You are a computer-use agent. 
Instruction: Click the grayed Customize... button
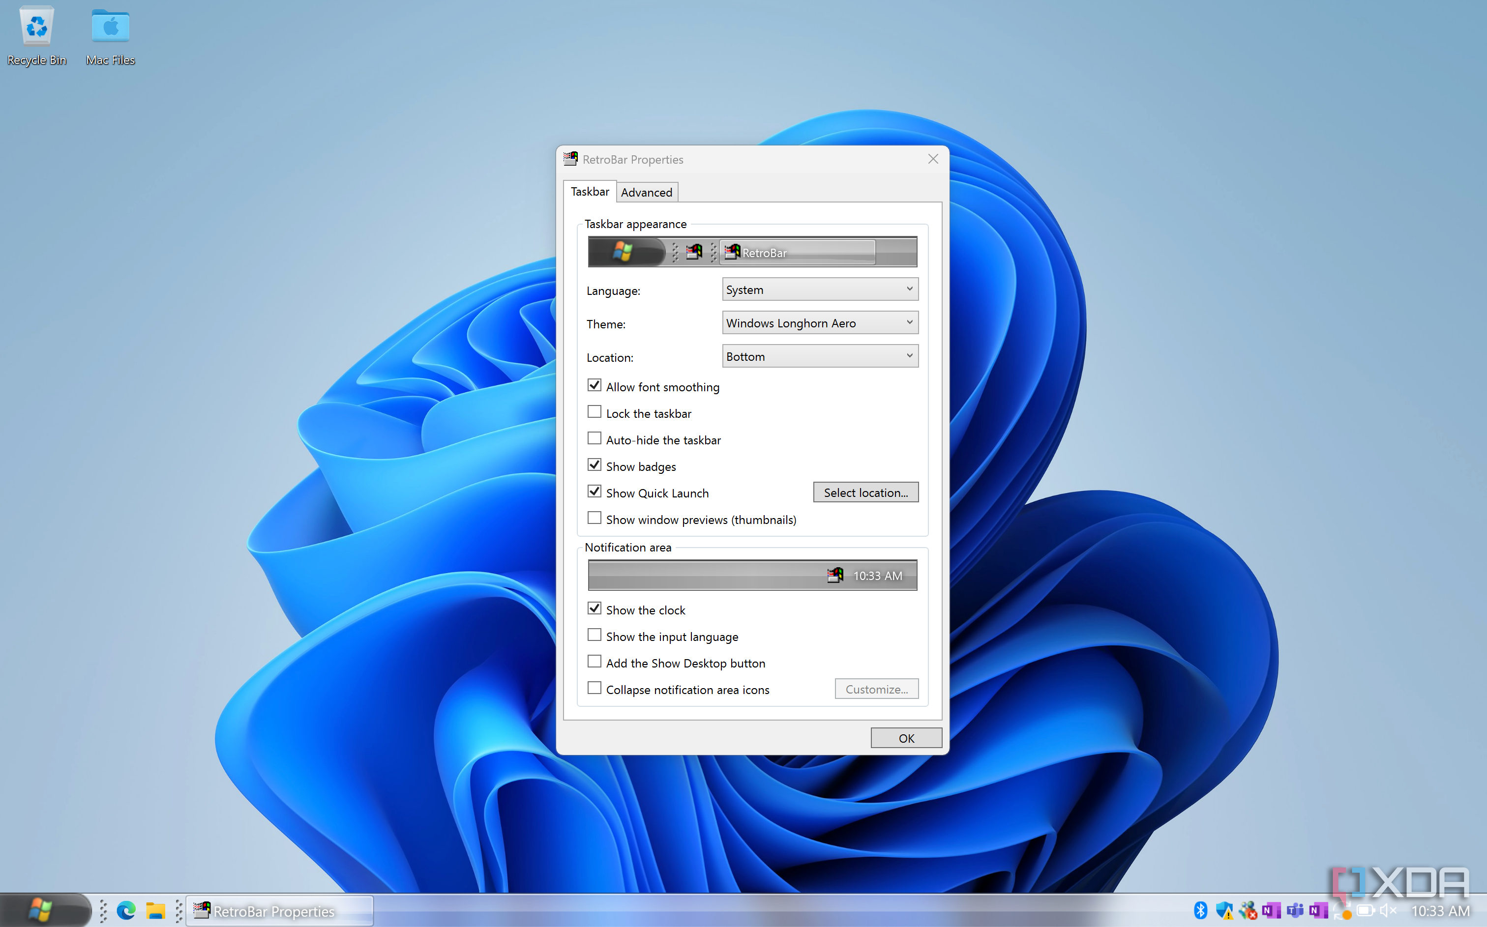tap(876, 689)
